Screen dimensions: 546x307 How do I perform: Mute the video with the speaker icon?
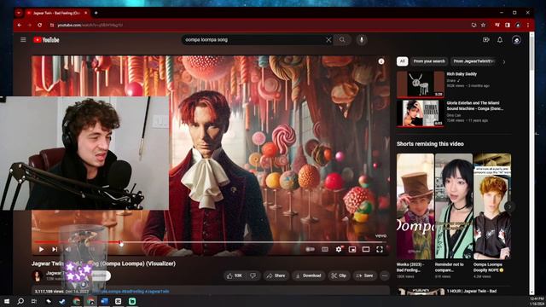click(68, 249)
